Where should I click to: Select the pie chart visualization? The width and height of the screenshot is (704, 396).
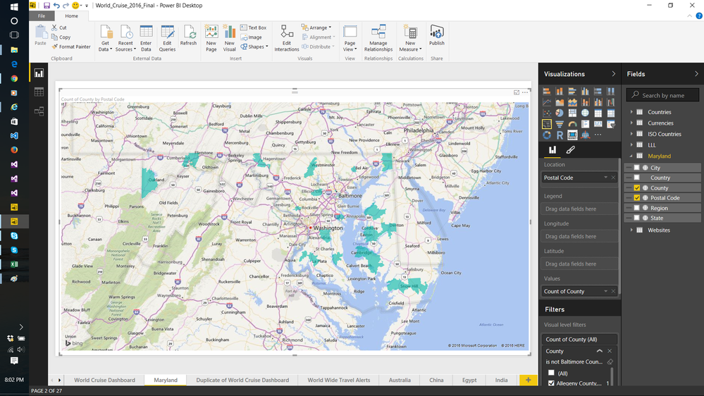[x=560, y=113]
